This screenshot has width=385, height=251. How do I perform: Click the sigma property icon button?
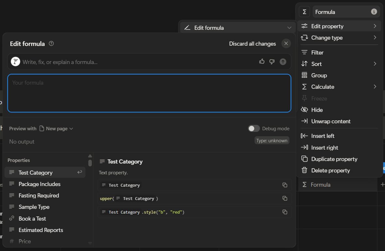point(304,12)
